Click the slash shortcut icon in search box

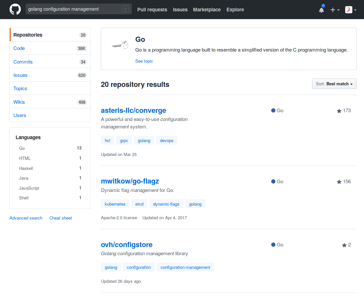point(126,9)
